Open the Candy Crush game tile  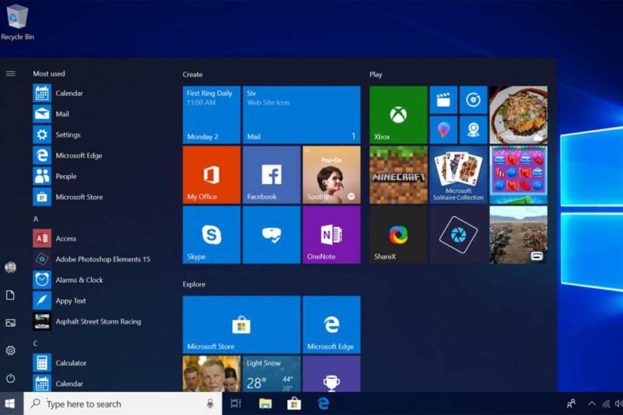[x=518, y=175]
